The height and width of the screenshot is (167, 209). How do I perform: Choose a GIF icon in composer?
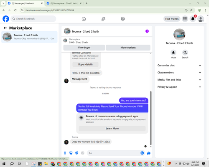(83, 153)
